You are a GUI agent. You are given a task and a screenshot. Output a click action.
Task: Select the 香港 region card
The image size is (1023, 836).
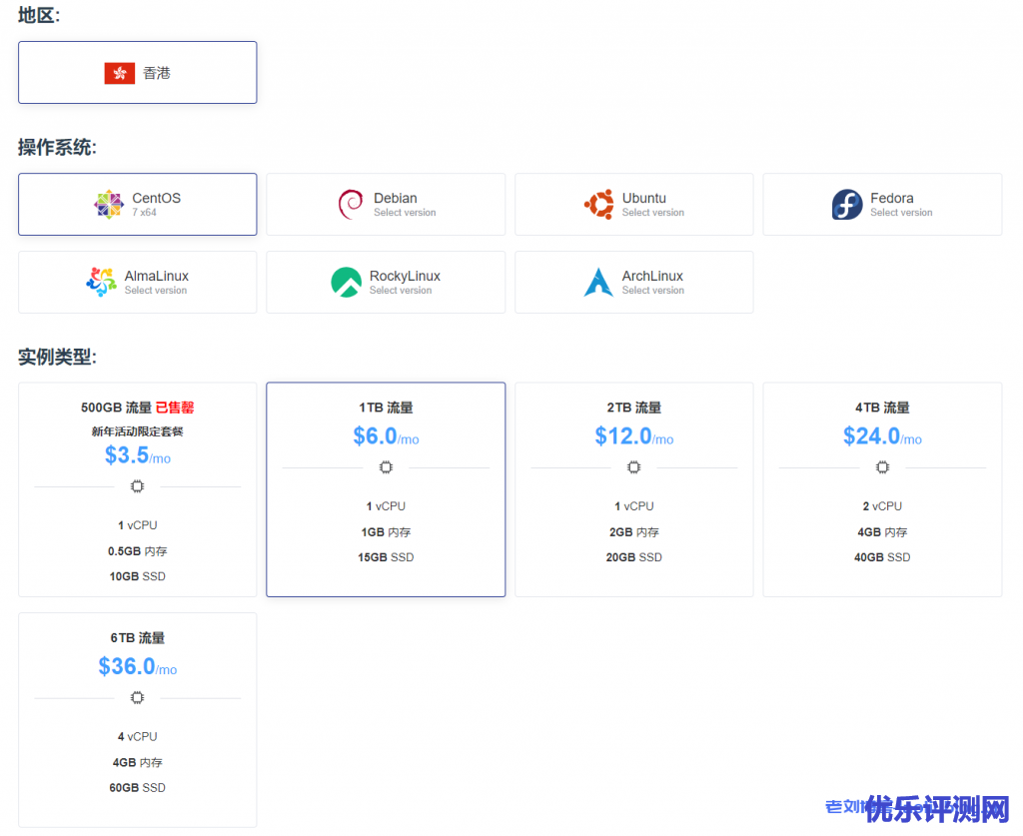point(138,73)
